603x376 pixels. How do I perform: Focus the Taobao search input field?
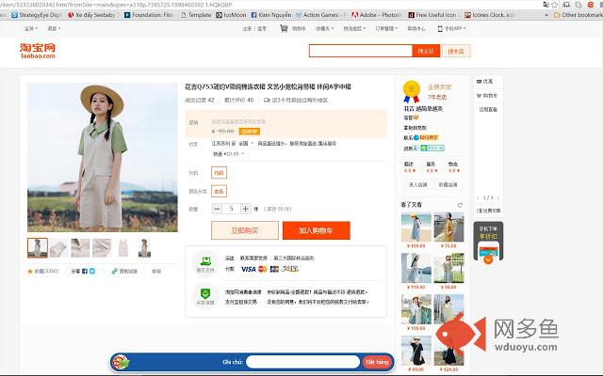point(360,51)
